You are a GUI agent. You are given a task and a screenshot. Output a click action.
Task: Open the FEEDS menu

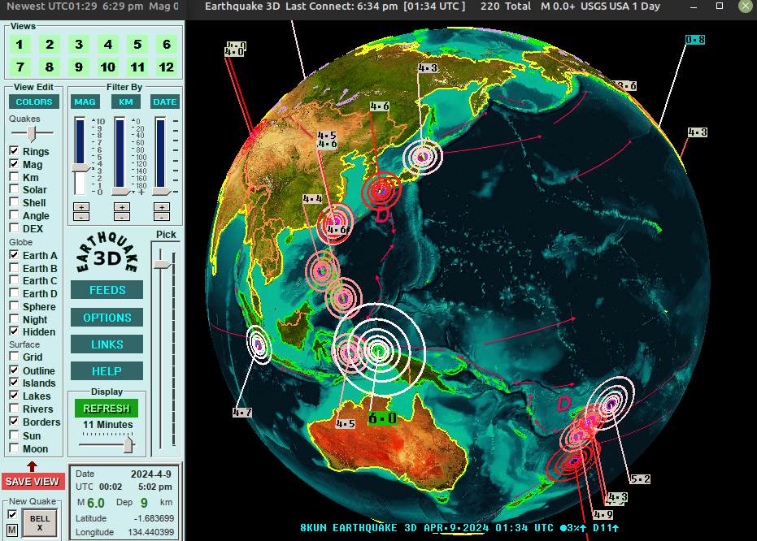click(x=107, y=290)
